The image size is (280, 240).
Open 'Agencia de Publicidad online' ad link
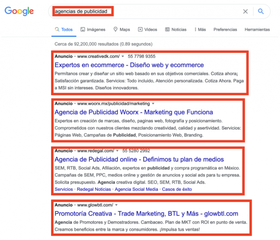(139, 159)
